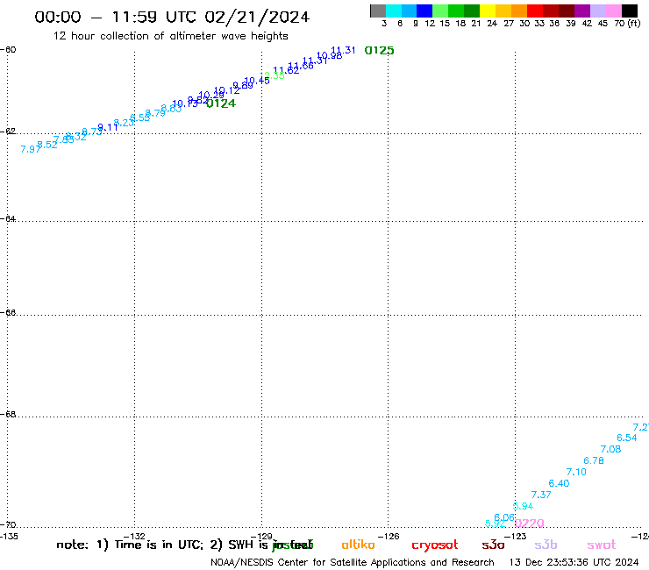Click the latitude axis label -66

click(x=8, y=312)
